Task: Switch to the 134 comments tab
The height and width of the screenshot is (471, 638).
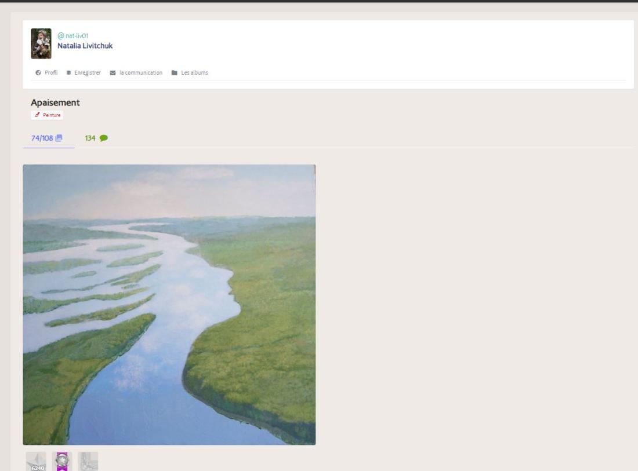Action: [96, 138]
